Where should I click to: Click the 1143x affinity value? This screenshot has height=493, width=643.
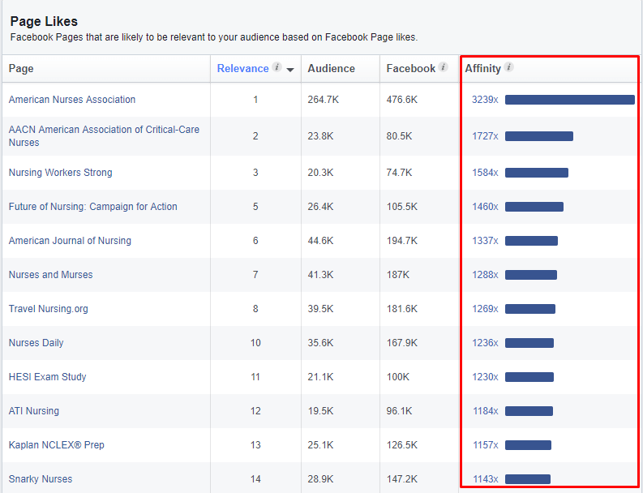point(486,478)
